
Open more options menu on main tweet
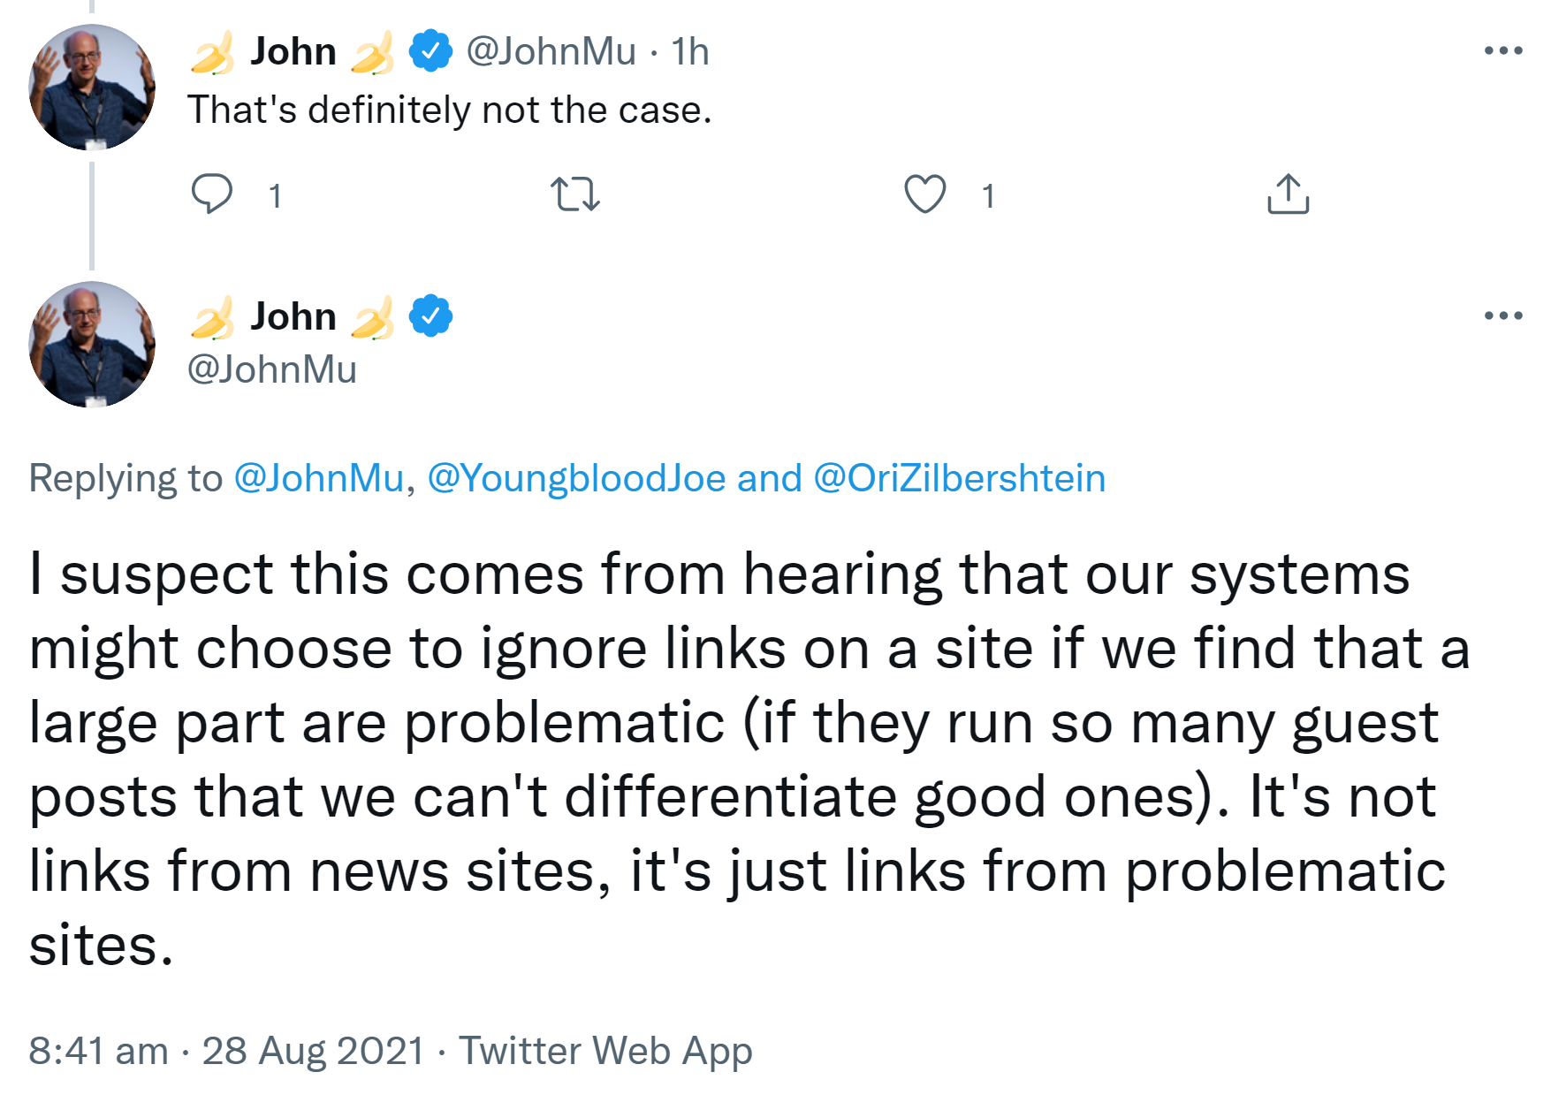[1503, 316]
